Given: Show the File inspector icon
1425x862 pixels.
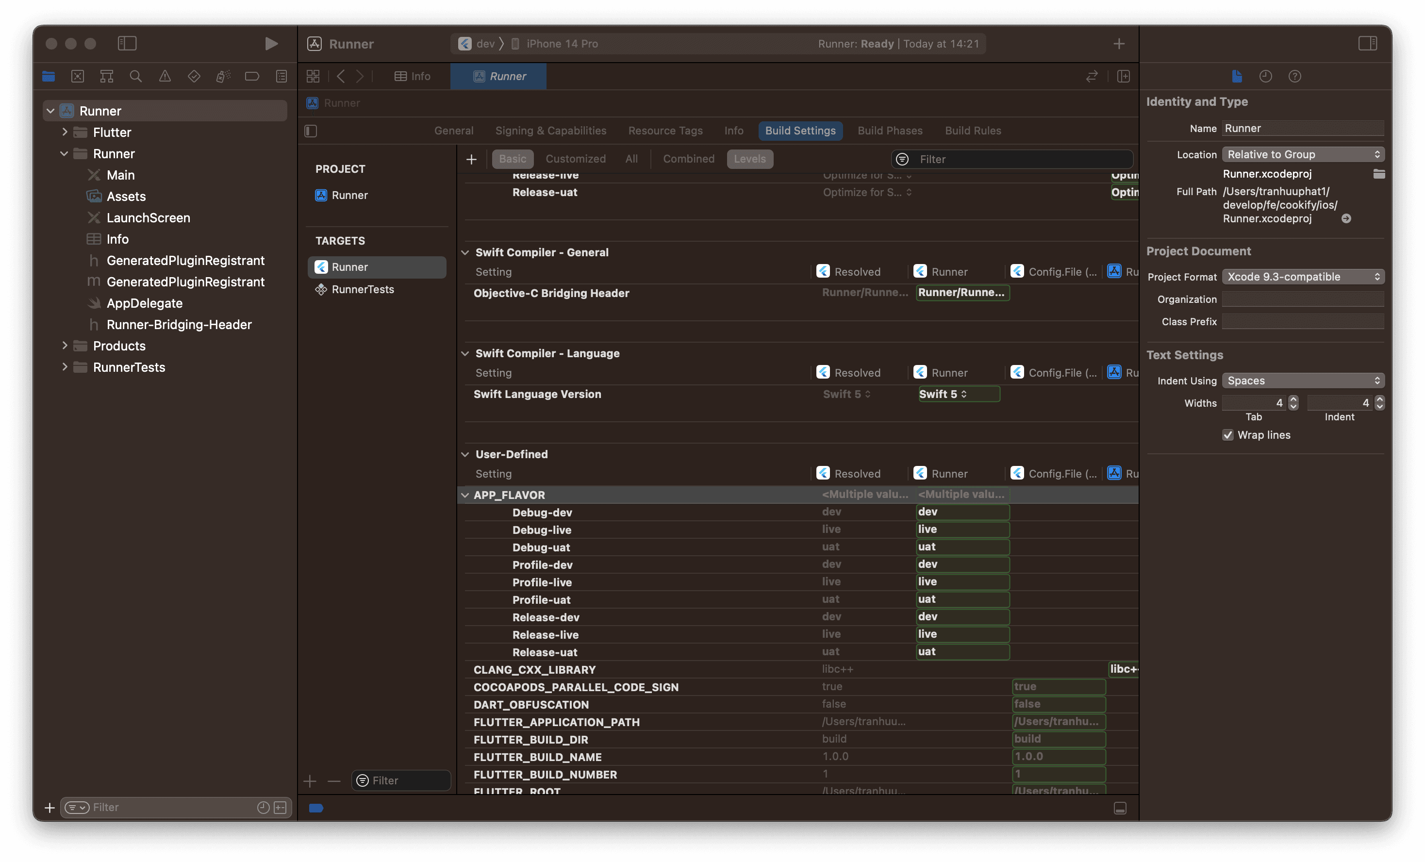Looking at the screenshot, I should [x=1237, y=76].
